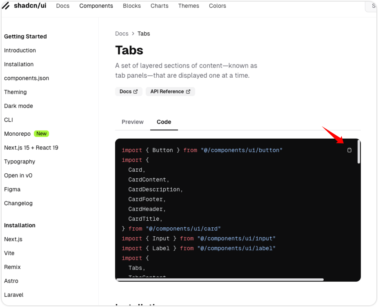
Task: Click the '@/components/ui/input' import string
Action: pyautogui.click(x=236, y=238)
